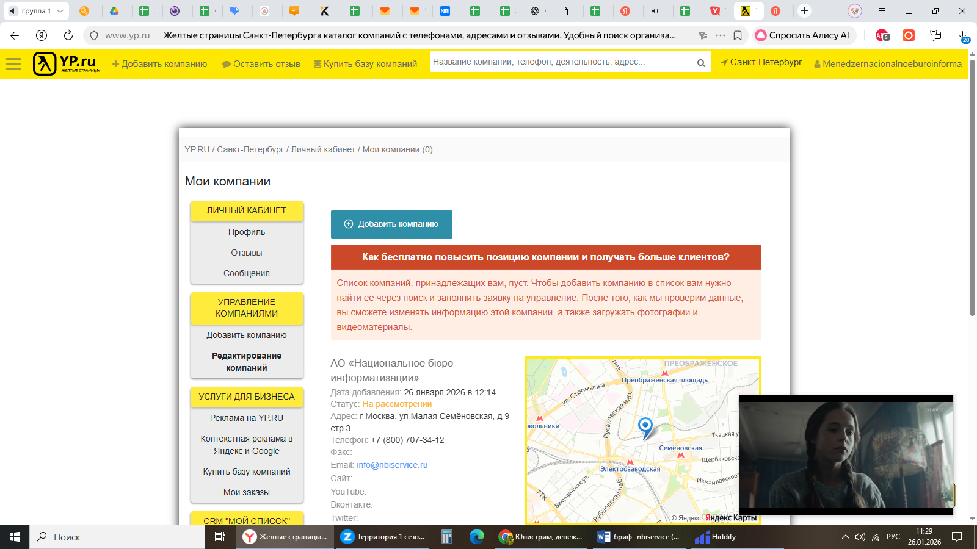Switch keyboard language 'РУС' indicator
This screenshot has width=977, height=549.
893,537
